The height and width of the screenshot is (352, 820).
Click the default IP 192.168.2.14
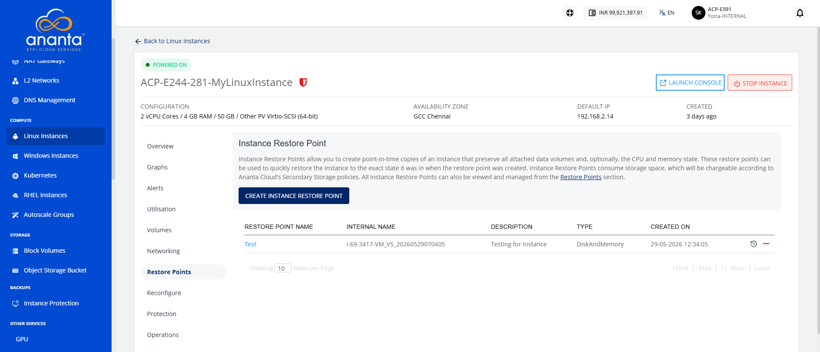pyautogui.click(x=595, y=116)
